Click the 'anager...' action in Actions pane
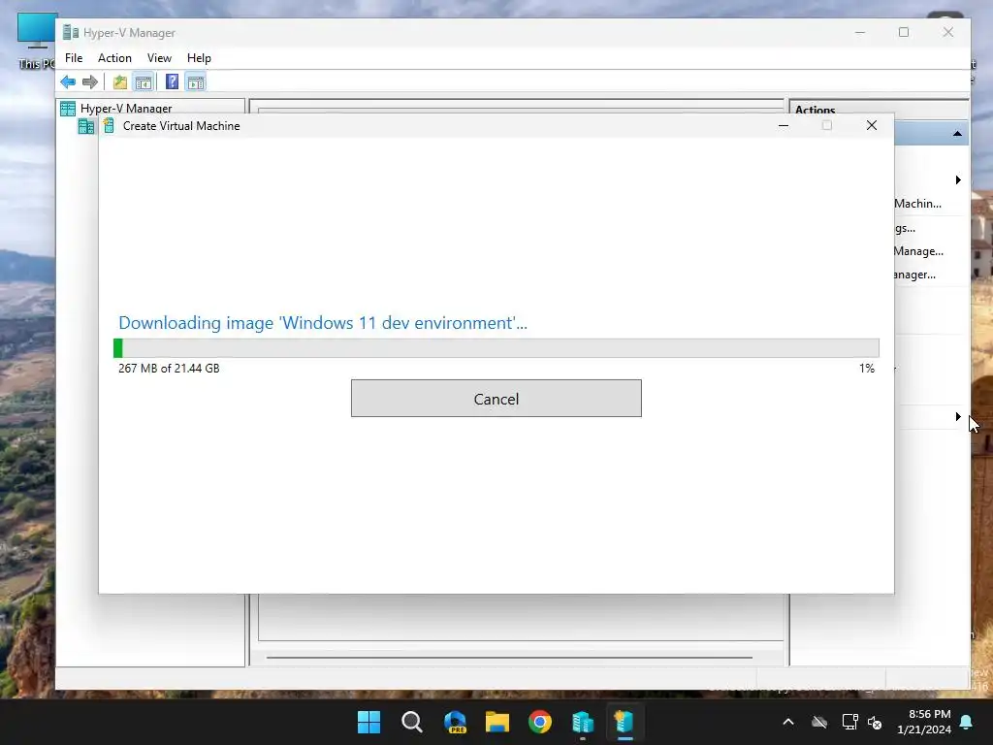The width and height of the screenshot is (993, 745). (914, 275)
